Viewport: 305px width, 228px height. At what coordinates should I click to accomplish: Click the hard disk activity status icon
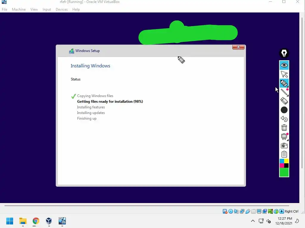tap(225, 211)
